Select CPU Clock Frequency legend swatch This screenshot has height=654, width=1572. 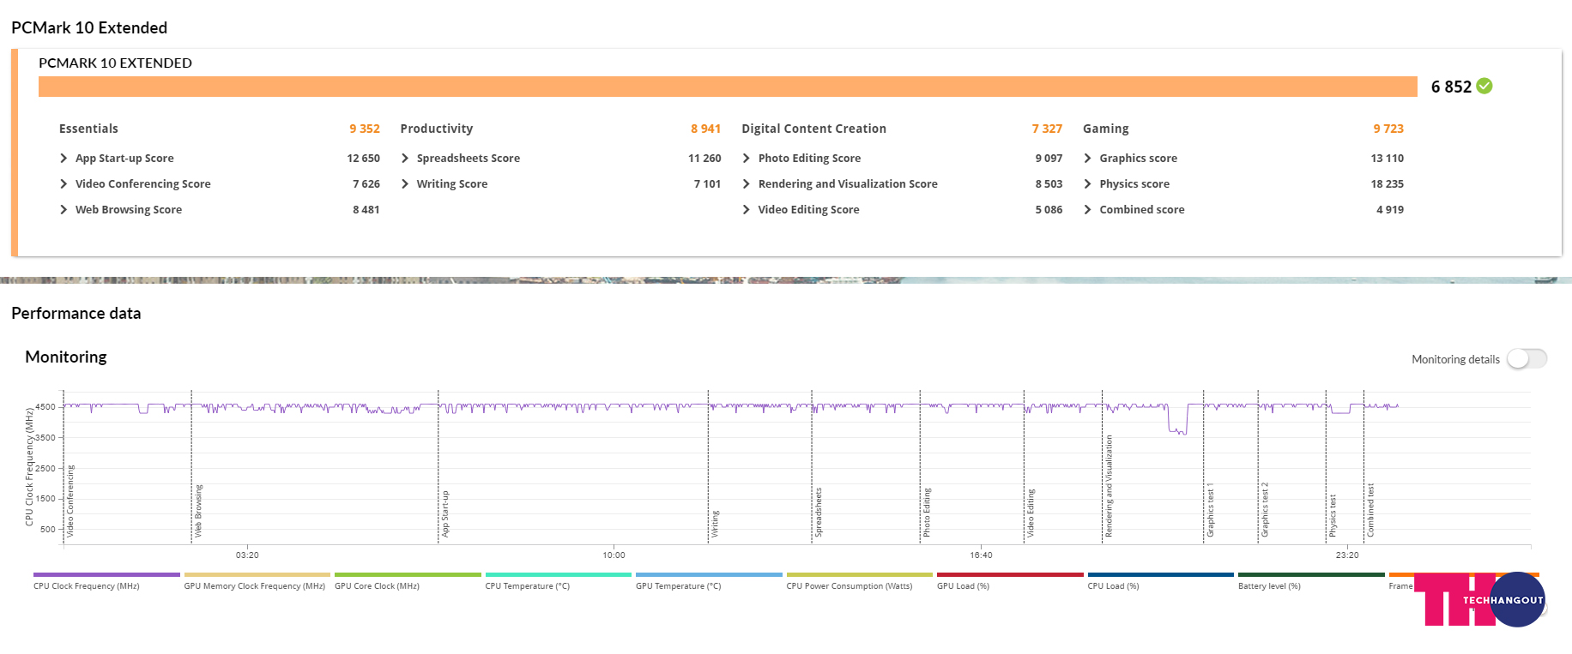106,575
